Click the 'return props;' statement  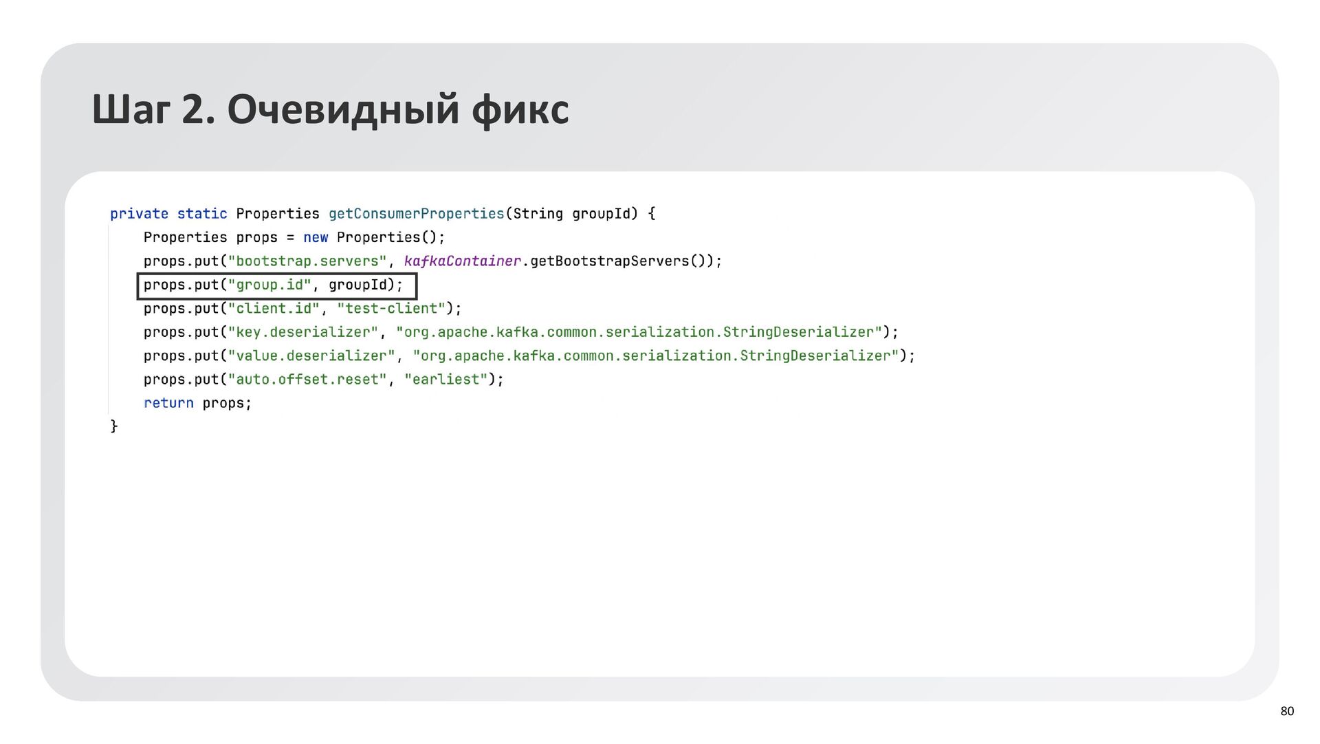coord(197,404)
